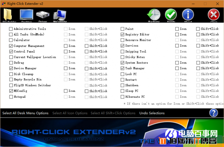This screenshot has height=147, width=224.
Task: Check Hibernate PC
Action: [122, 97]
